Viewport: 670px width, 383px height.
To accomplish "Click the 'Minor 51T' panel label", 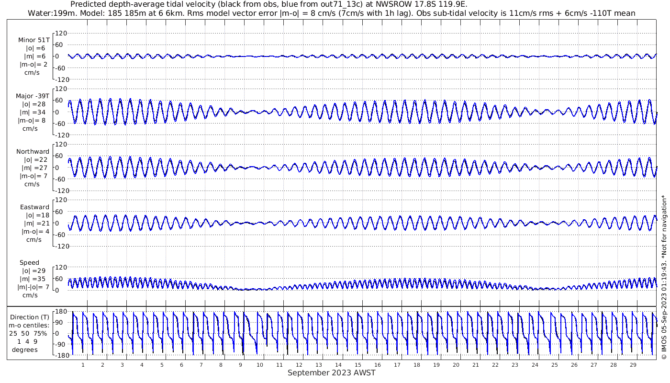I will tap(33, 40).
